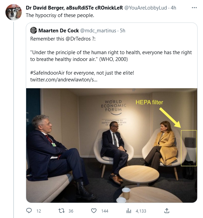Open Dr David Berger's dog avatar
203x218 pixels.
point(14,12)
